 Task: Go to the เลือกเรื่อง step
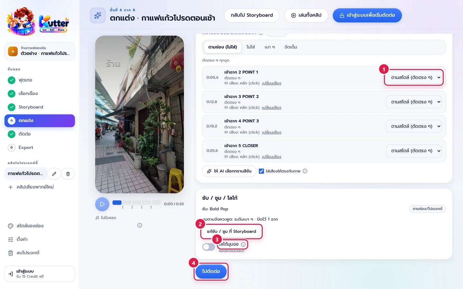coord(40,93)
